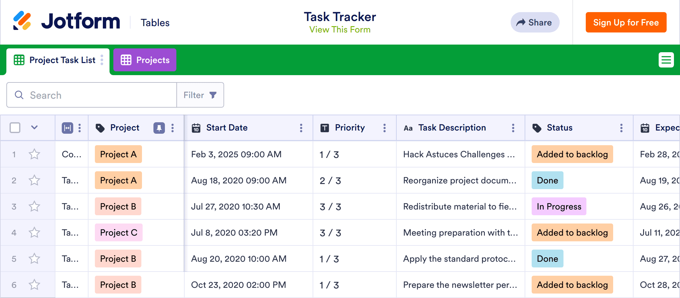Open Task Description column options menu
This screenshot has width=680, height=298.
[513, 128]
